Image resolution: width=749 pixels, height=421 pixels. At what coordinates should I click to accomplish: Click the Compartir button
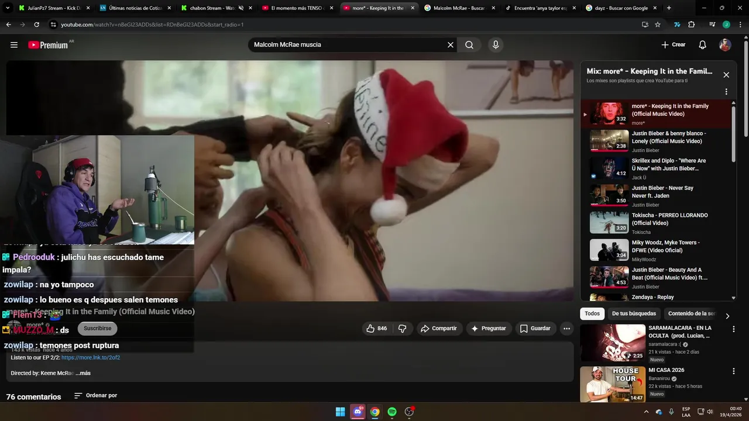pos(439,329)
